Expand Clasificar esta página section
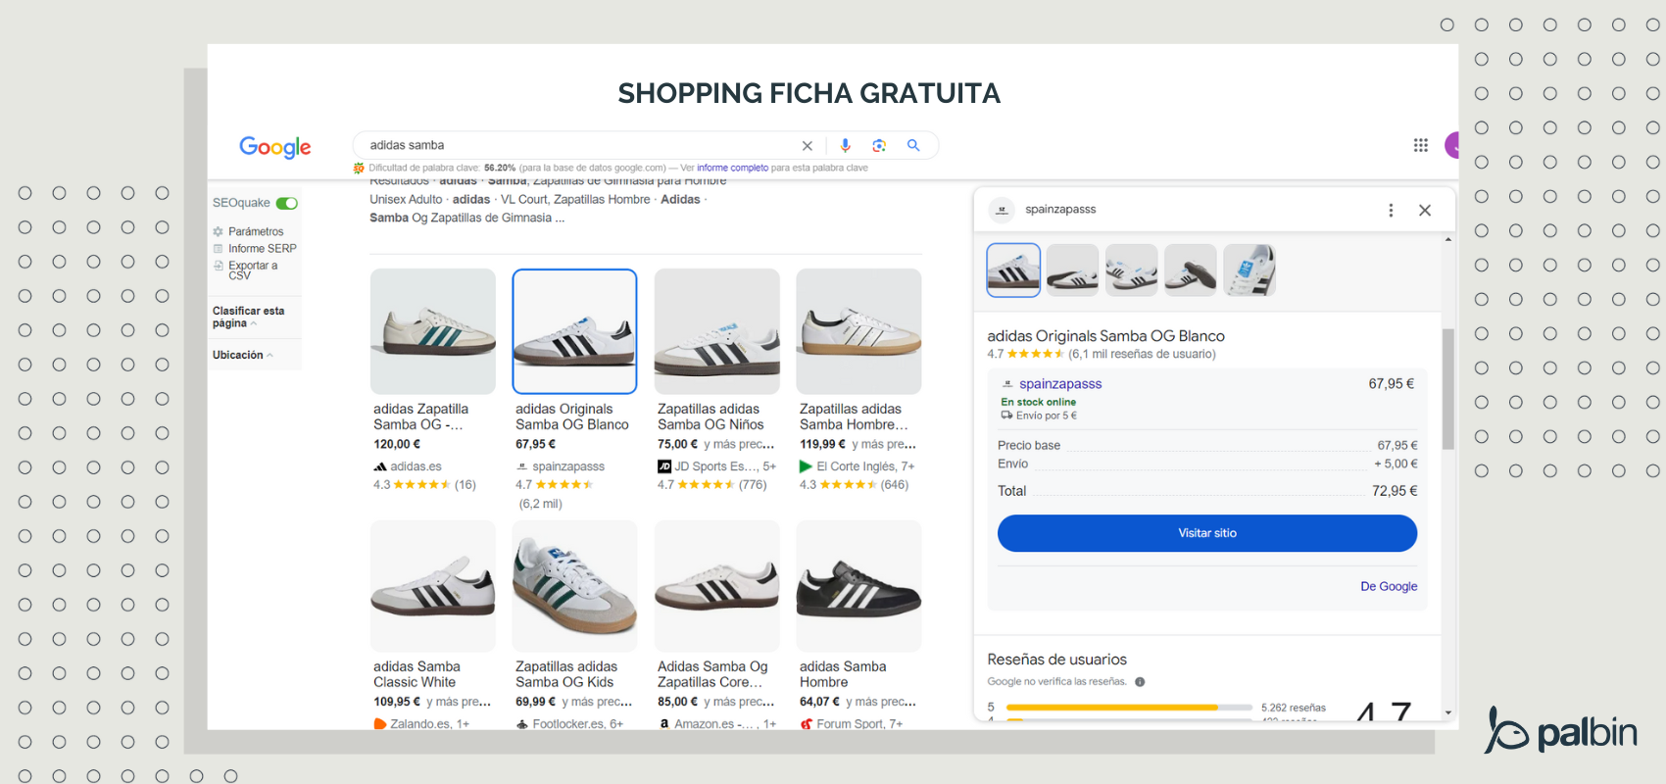The width and height of the screenshot is (1666, 784). (x=249, y=317)
